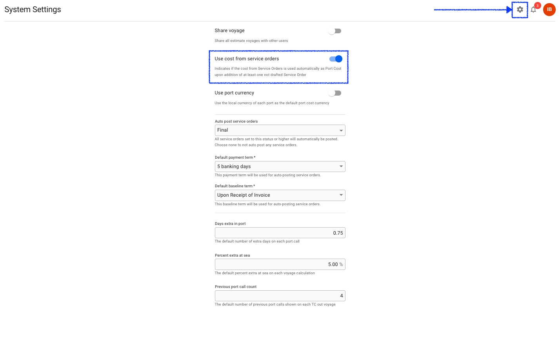560x344 pixels.
Task: Click the Use port currency label
Action: click(x=234, y=93)
